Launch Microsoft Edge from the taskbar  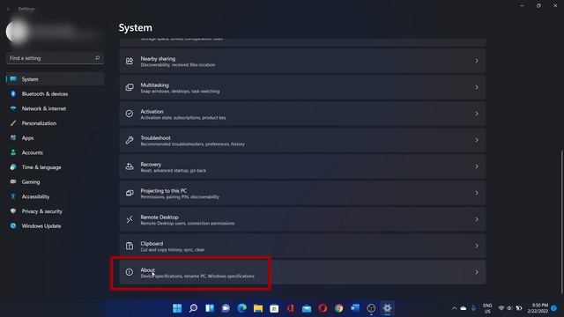coord(242,308)
